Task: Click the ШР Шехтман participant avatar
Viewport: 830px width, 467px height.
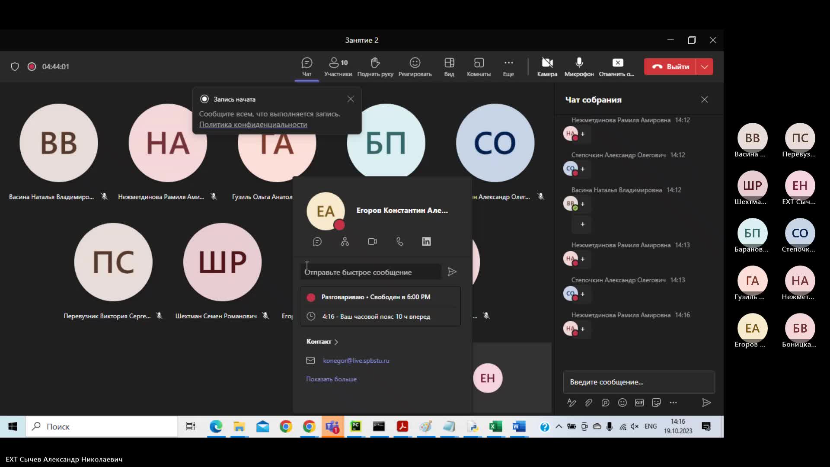Action: [222, 262]
